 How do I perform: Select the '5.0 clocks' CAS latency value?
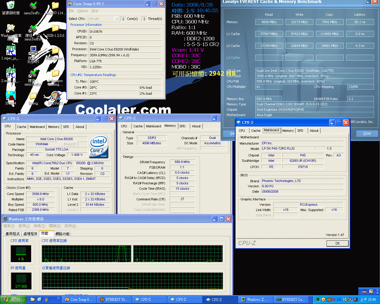182,172
